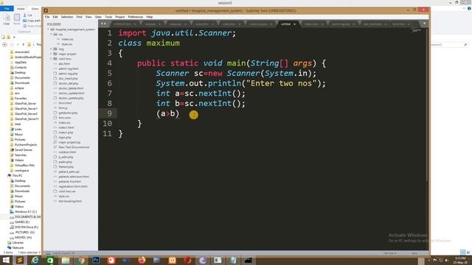Open Firefox from the taskbar

pyautogui.click(x=142, y=260)
